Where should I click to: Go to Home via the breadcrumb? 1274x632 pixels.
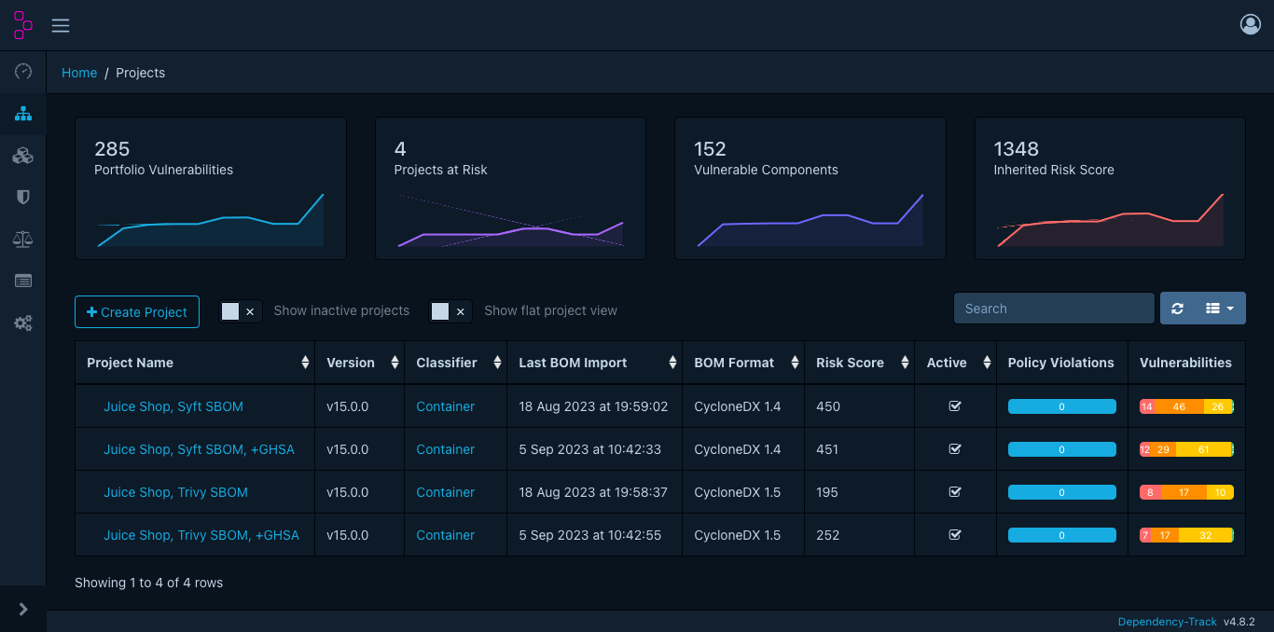click(x=79, y=73)
